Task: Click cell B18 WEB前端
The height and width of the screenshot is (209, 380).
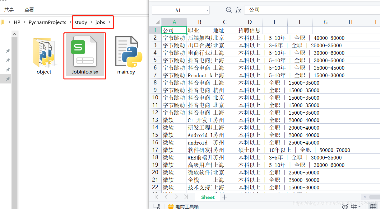Action: pyautogui.click(x=199, y=157)
